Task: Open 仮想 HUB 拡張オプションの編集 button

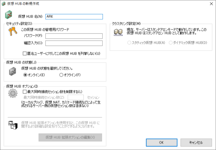Action: 70,137
